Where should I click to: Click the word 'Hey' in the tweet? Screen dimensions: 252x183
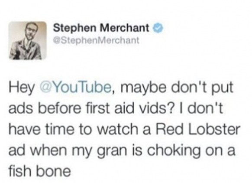[22, 89]
